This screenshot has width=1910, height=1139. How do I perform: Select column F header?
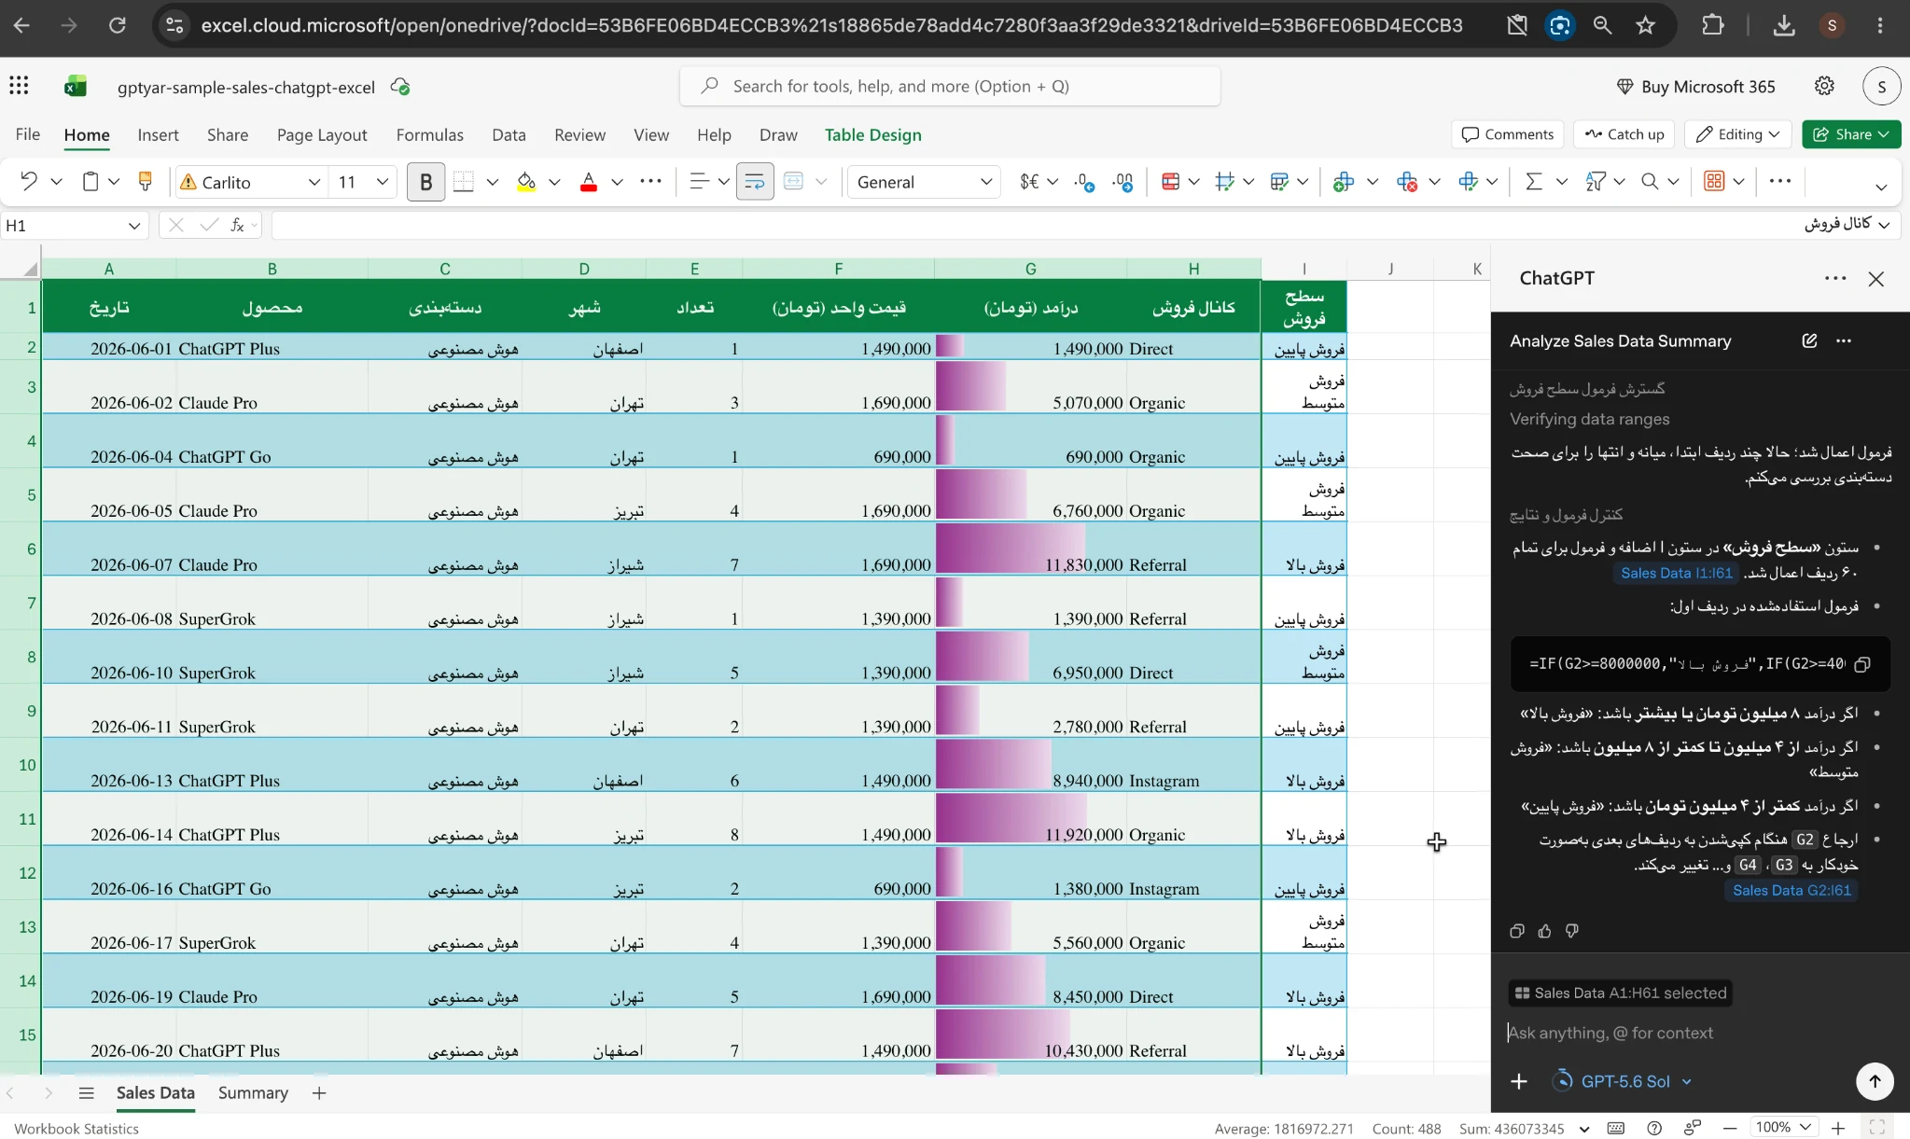(x=838, y=269)
